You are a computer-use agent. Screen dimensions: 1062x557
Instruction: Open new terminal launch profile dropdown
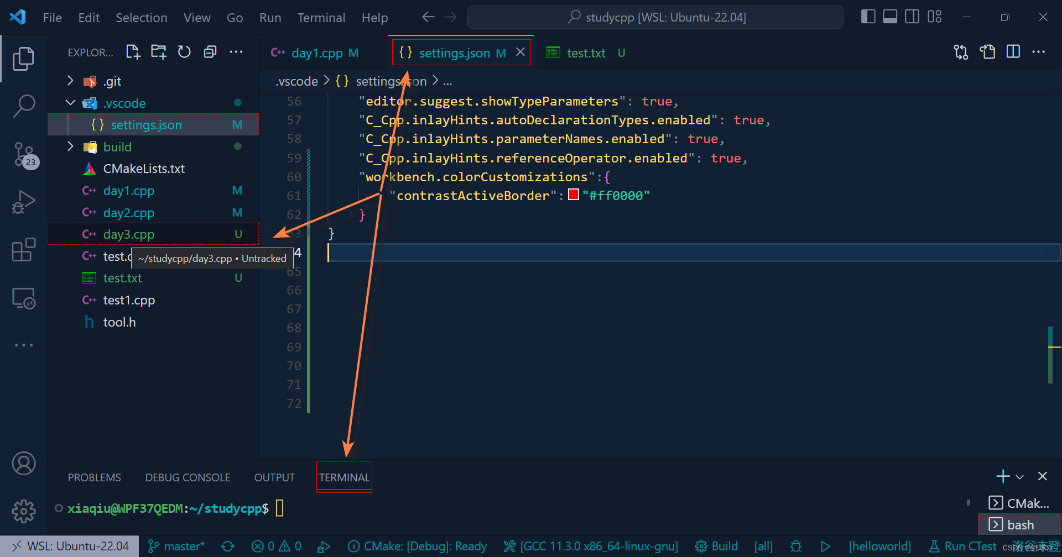(1020, 477)
